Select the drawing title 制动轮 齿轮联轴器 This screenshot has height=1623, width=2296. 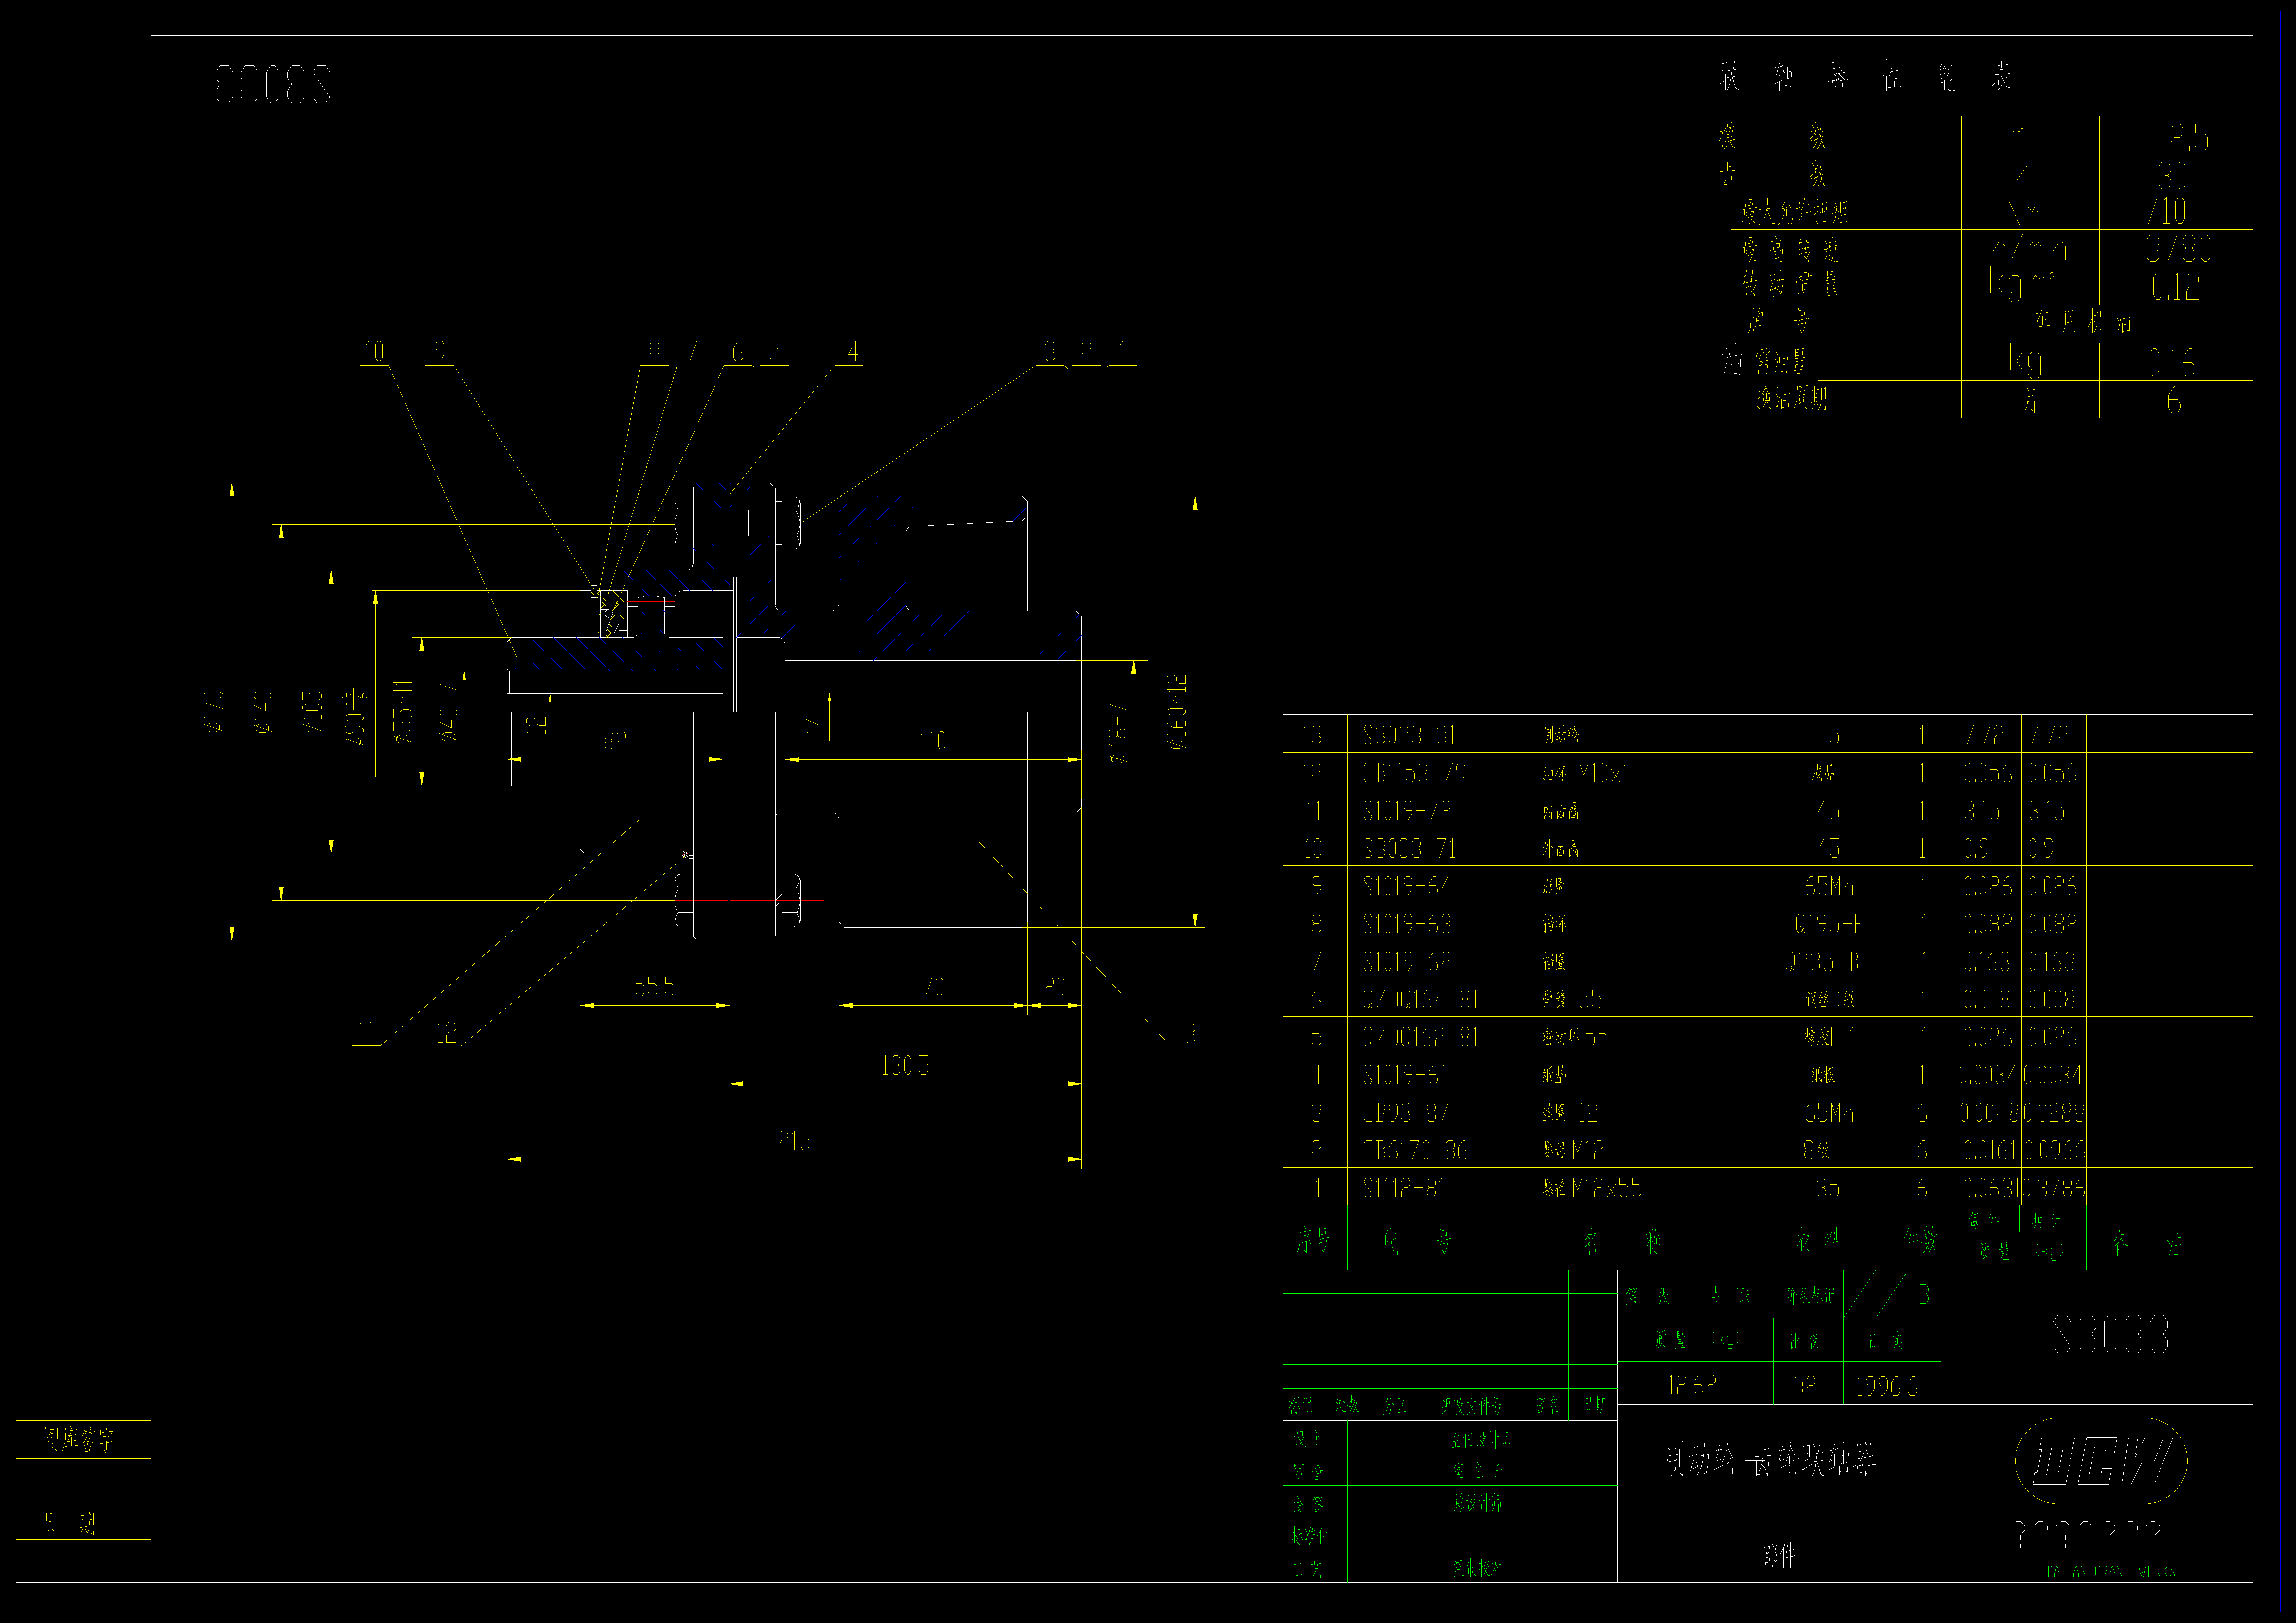point(1770,1460)
